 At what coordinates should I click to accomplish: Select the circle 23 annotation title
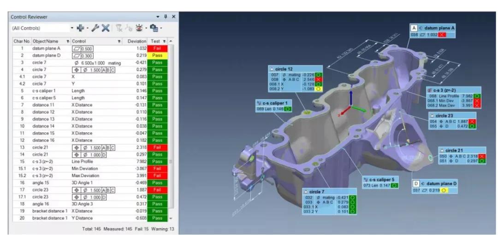point(445,116)
